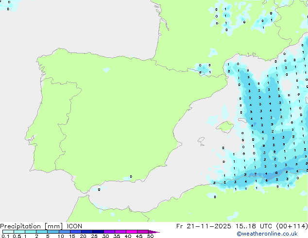Click the legend value "10"
The image size is (308, 238).
point(61,236)
